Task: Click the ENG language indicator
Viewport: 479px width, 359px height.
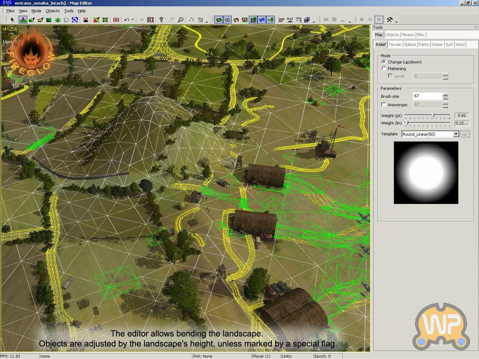Action: 7,3
